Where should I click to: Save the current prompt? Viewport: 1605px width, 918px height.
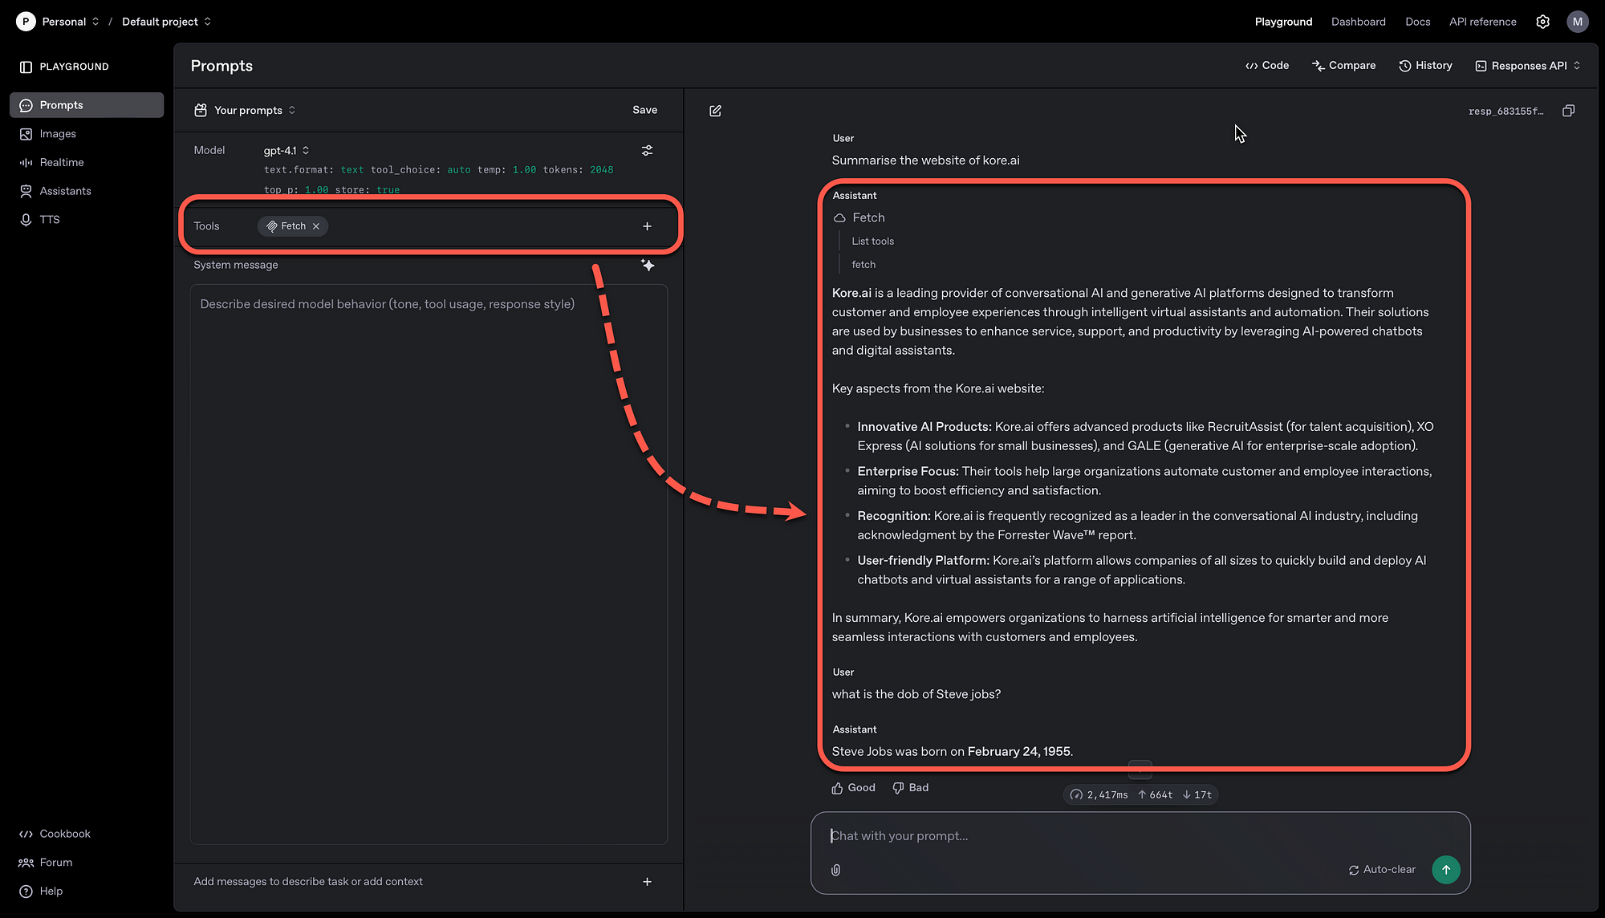tap(644, 110)
